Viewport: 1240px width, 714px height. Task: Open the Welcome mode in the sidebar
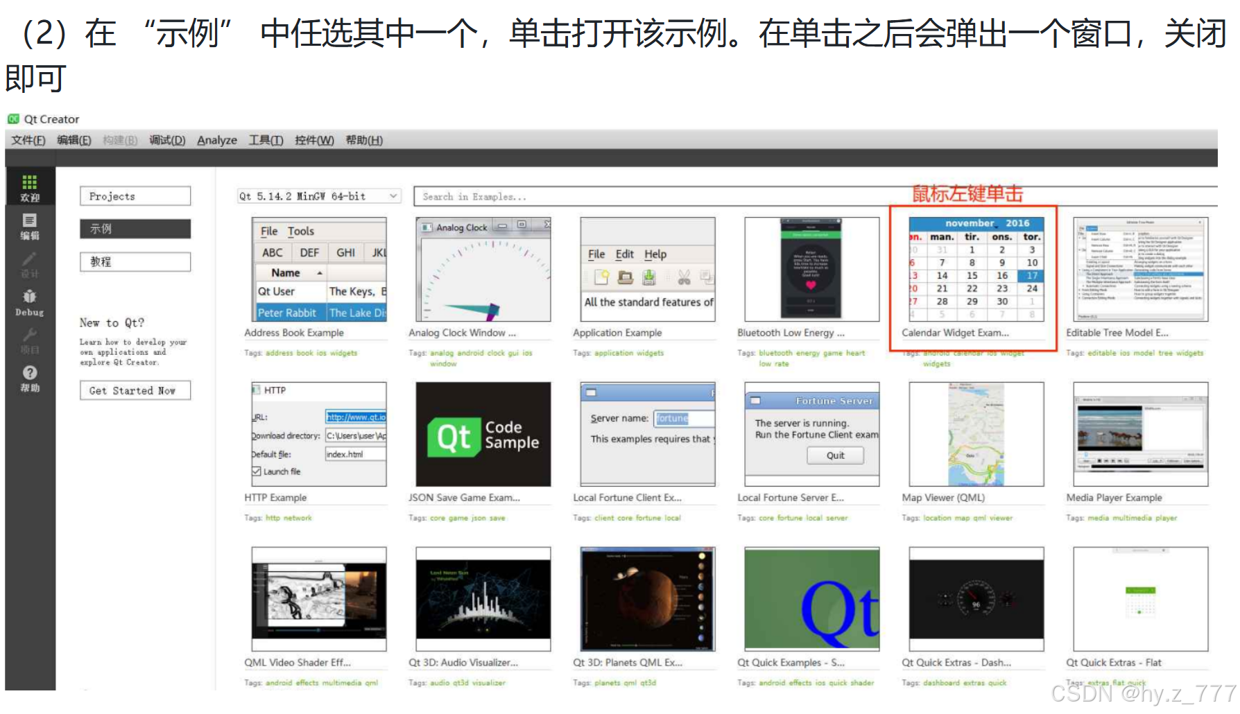[x=30, y=188]
